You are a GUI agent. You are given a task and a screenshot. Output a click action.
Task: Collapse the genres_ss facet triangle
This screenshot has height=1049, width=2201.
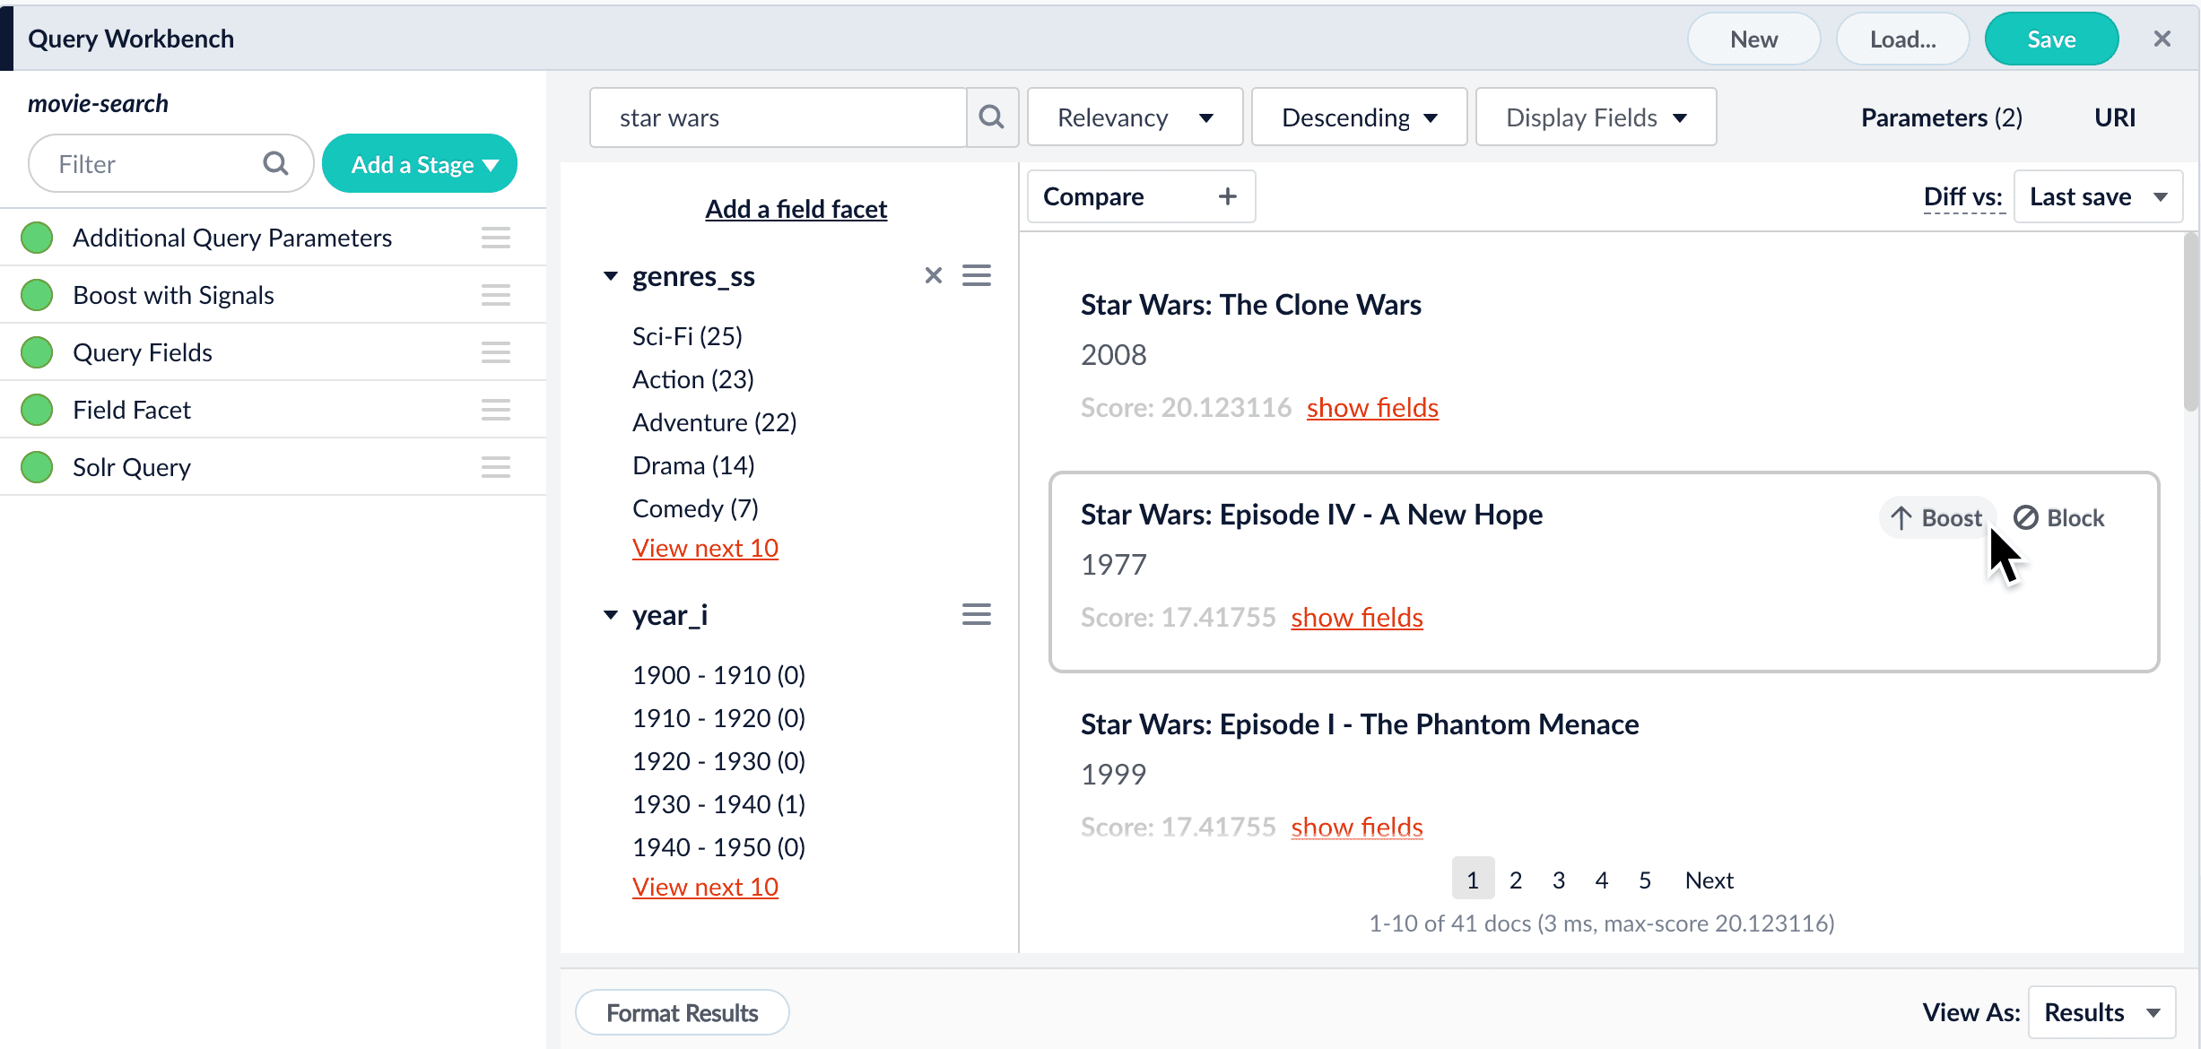(611, 276)
